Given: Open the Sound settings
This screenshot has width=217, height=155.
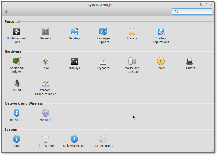Looking at the screenshot, I should coord(17,83).
